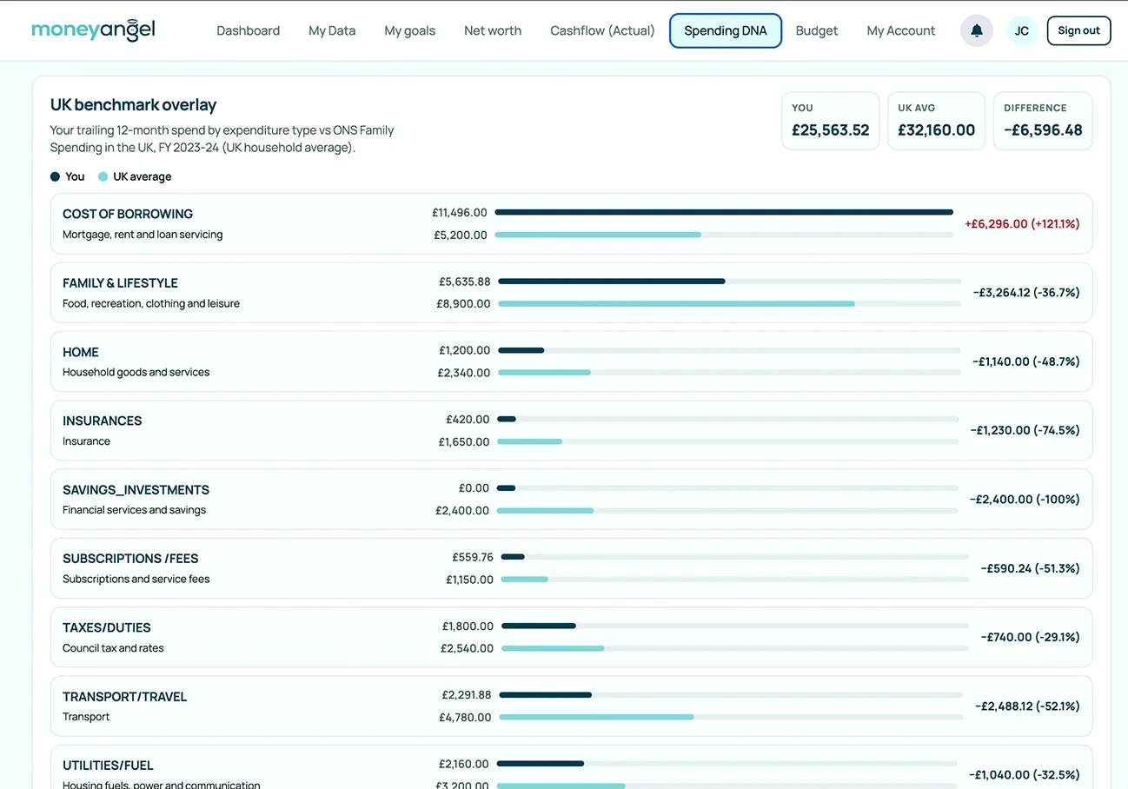Open the notifications bell icon
1128x789 pixels.
pyautogui.click(x=977, y=30)
